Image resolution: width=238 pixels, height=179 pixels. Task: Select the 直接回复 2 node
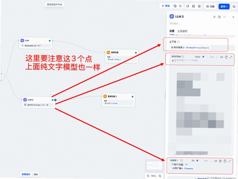[x=118, y=100]
